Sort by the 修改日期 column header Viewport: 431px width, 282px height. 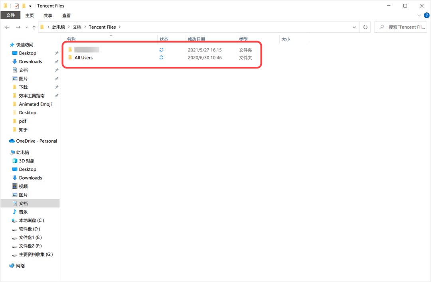pos(196,39)
